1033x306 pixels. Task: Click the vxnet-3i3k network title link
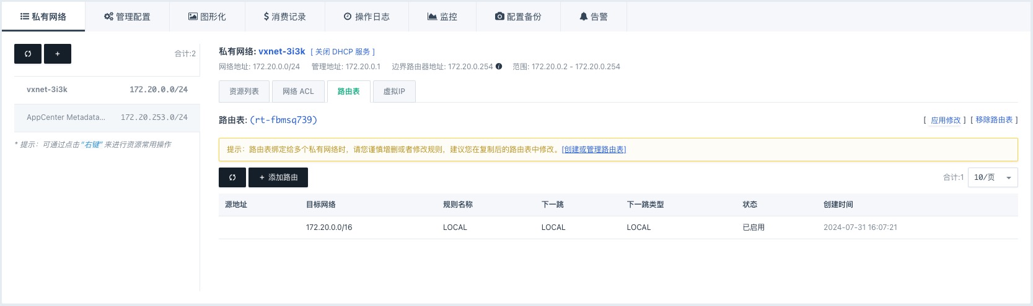282,51
